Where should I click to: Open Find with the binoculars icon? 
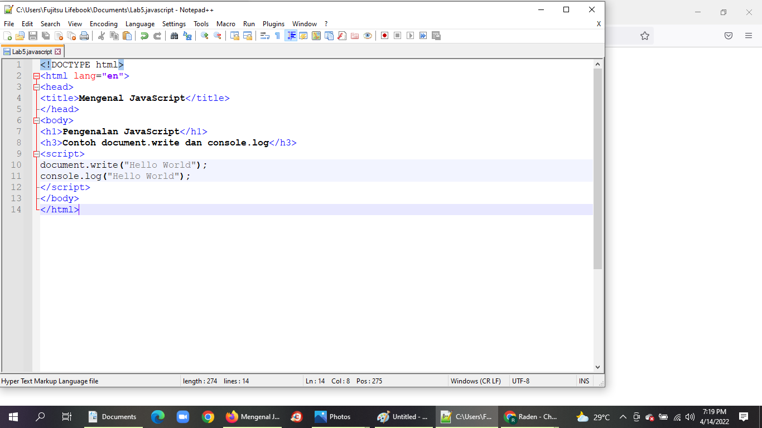point(175,36)
